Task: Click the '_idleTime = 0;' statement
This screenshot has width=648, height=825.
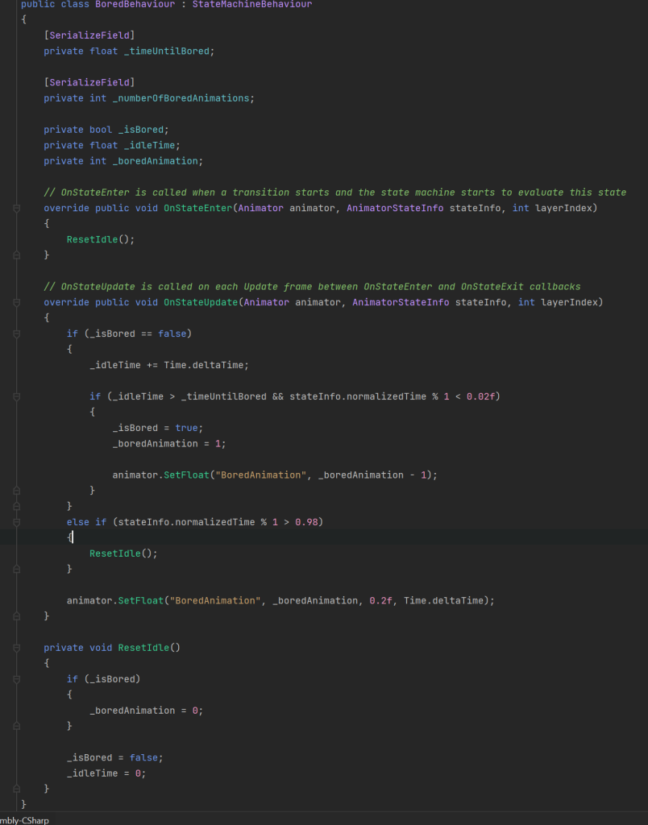Action: coord(106,773)
